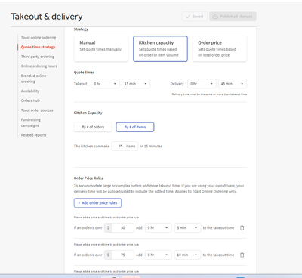The width and height of the screenshot is (302, 278).
Task: Delete the order over $50 price rule
Action: pyautogui.click(x=242, y=227)
